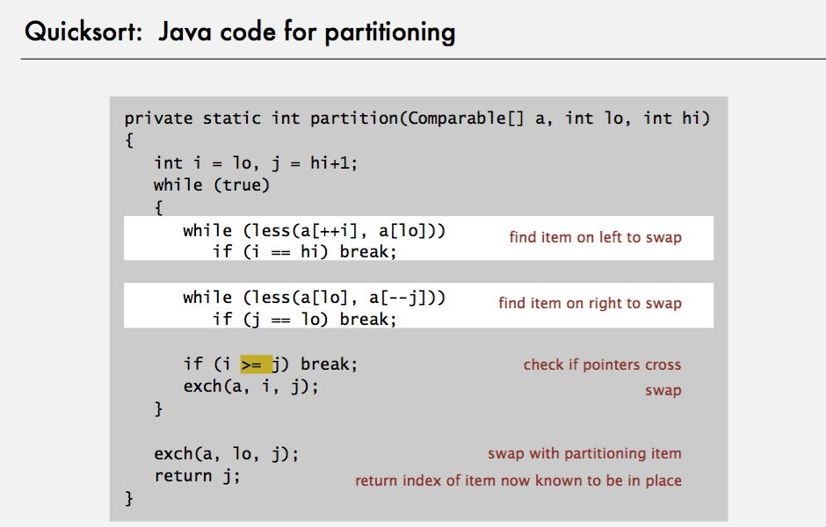Click the "while (less(a[lo], a[--j]))" line
Image resolution: width=826 pixels, height=527 pixels.
pyautogui.click(x=315, y=297)
